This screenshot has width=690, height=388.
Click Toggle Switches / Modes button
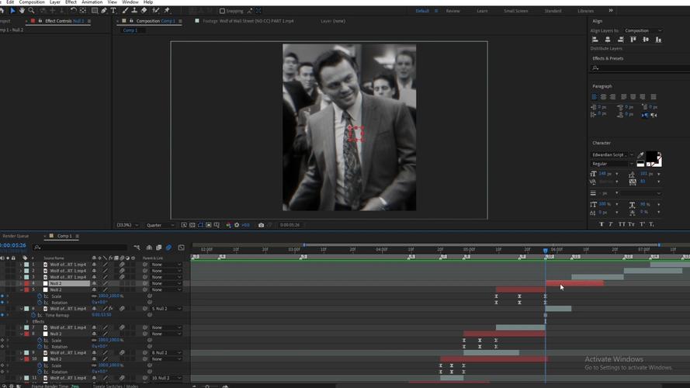pos(116,386)
